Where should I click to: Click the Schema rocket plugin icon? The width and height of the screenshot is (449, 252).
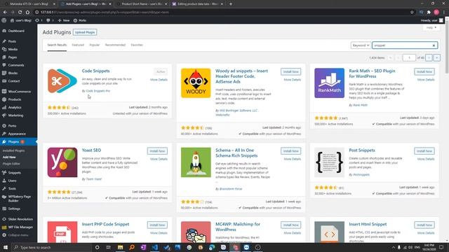pyautogui.click(x=196, y=162)
